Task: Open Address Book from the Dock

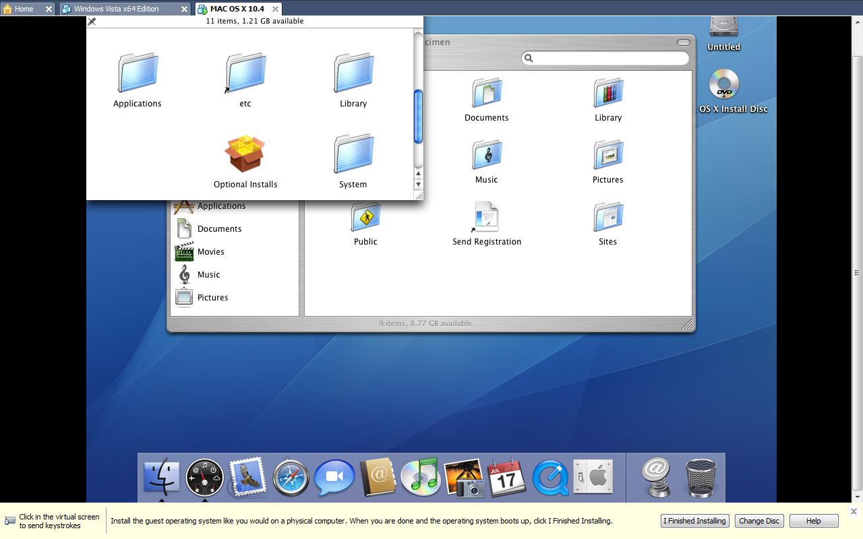Action: point(378,478)
